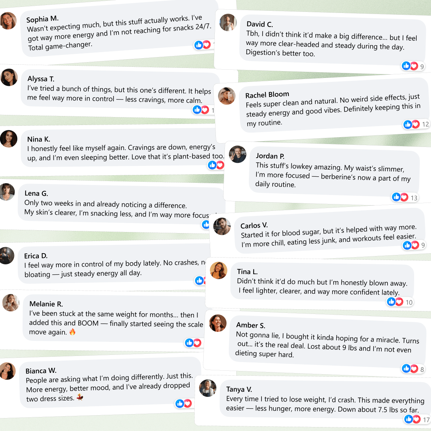Viewport: 431px width, 431px height.
Task: Click the heart reaction on Tina L.'s comment
Action: point(399,302)
